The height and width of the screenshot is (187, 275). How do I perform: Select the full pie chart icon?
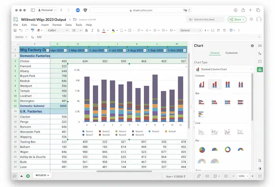click(x=202, y=150)
